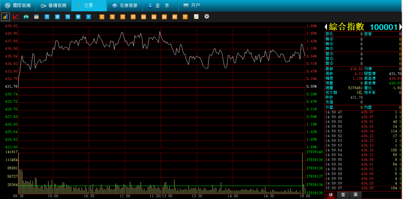Select the daily (日) period icon

47,17
